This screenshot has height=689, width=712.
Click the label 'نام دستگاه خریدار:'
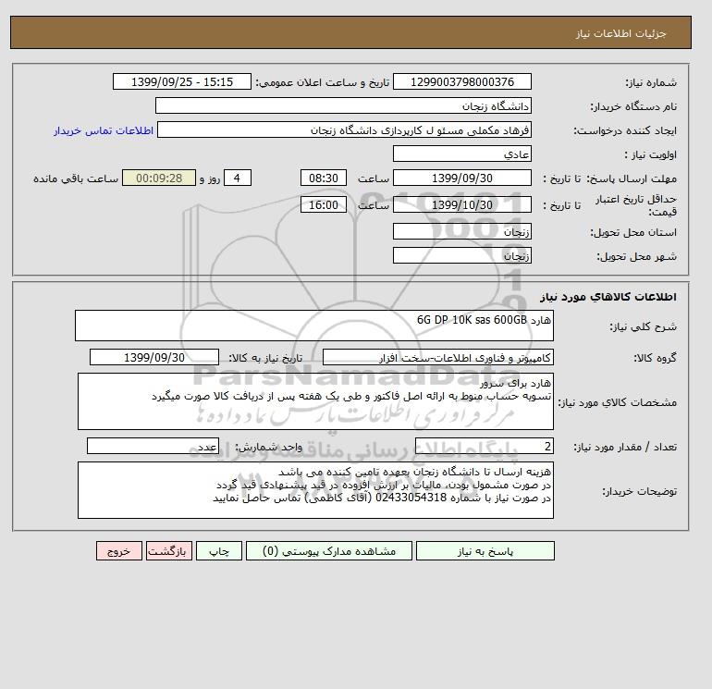coord(633,106)
